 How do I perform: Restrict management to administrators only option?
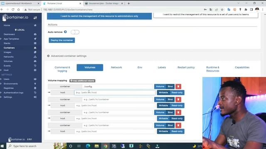(99, 16)
